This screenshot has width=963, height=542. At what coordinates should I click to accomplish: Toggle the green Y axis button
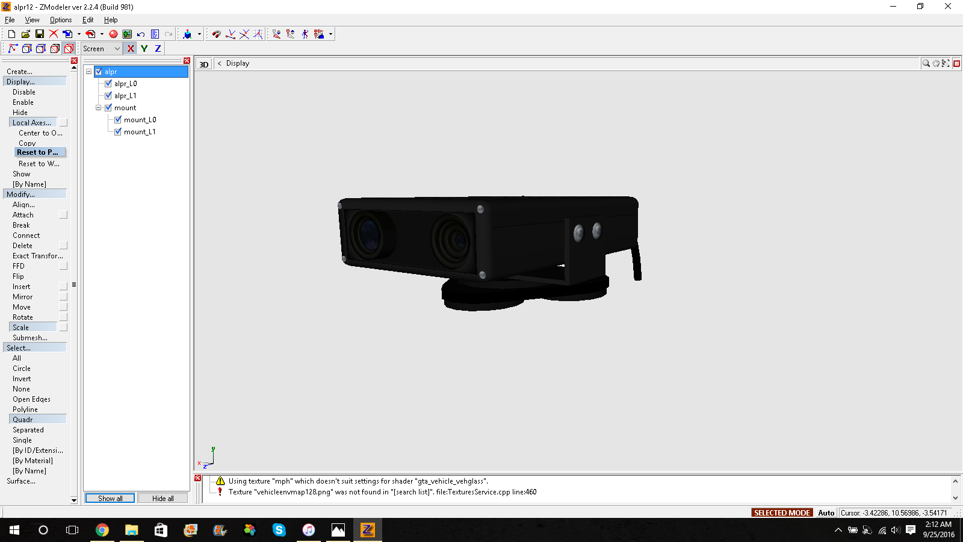(x=144, y=49)
